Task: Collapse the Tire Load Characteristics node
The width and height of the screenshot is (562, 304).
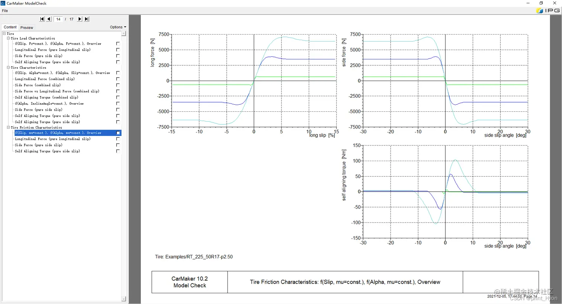Action: pos(8,38)
